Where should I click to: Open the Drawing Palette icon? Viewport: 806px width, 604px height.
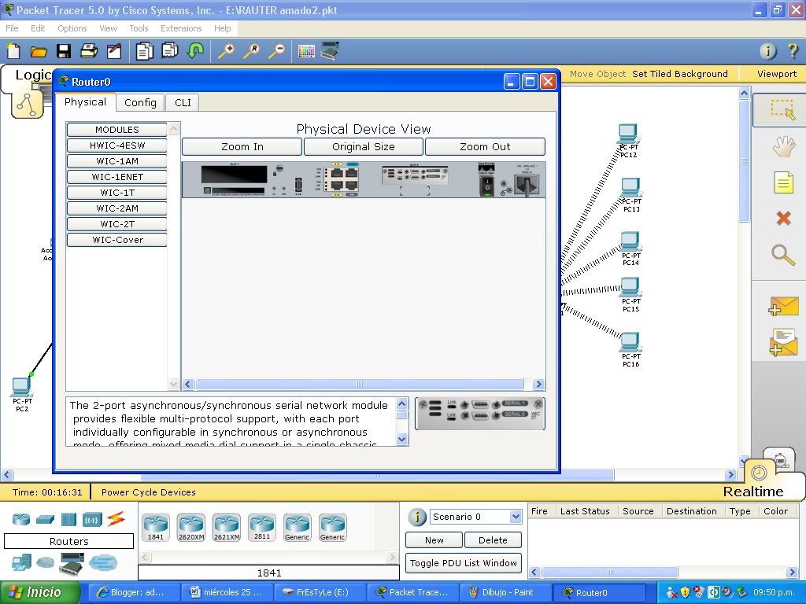(306, 51)
